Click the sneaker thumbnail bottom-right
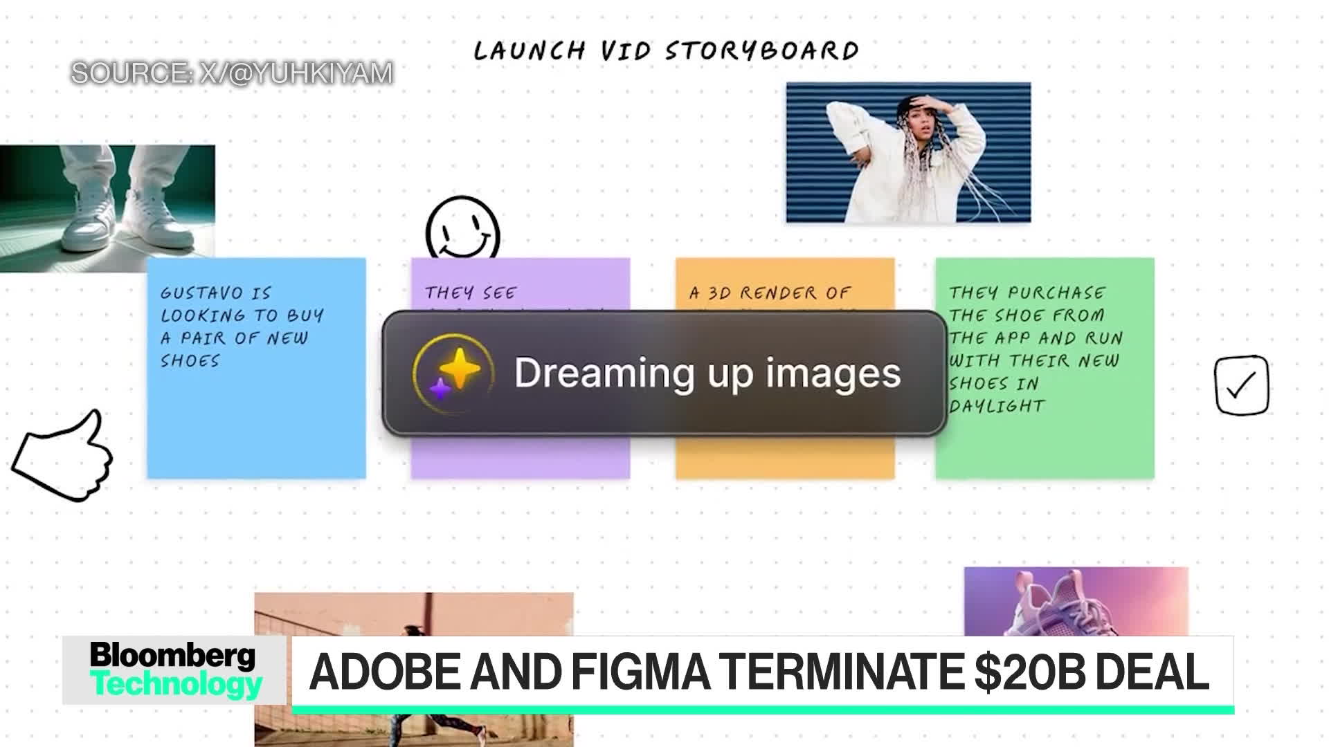This screenshot has width=1329, height=747. [x=1075, y=603]
